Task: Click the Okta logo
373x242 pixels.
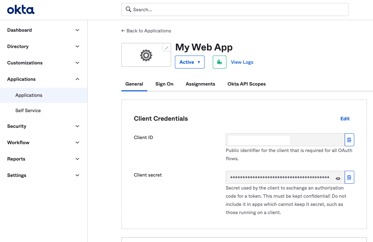Action: [21, 10]
